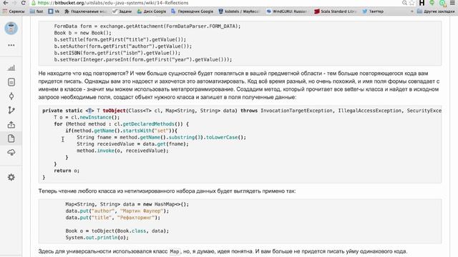The height and width of the screenshot is (257, 458).
Task: Open the Подключаемые модули bookmark
Action: pos(86,11)
